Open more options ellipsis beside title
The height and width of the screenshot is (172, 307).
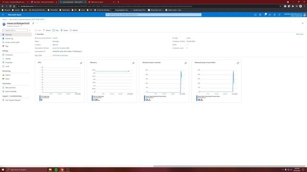pyautogui.click(x=37, y=23)
